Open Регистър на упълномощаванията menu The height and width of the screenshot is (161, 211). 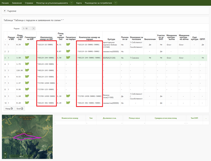point(52,3)
